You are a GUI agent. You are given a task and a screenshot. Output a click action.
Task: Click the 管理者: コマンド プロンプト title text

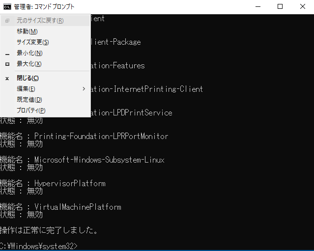pos(44,7)
